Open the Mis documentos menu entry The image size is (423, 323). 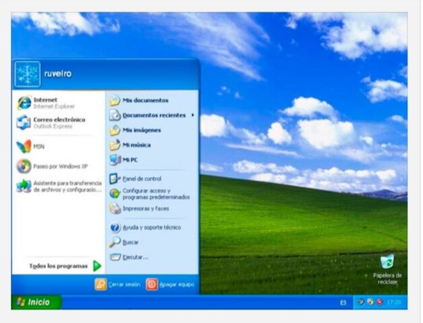[x=152, y=100]
